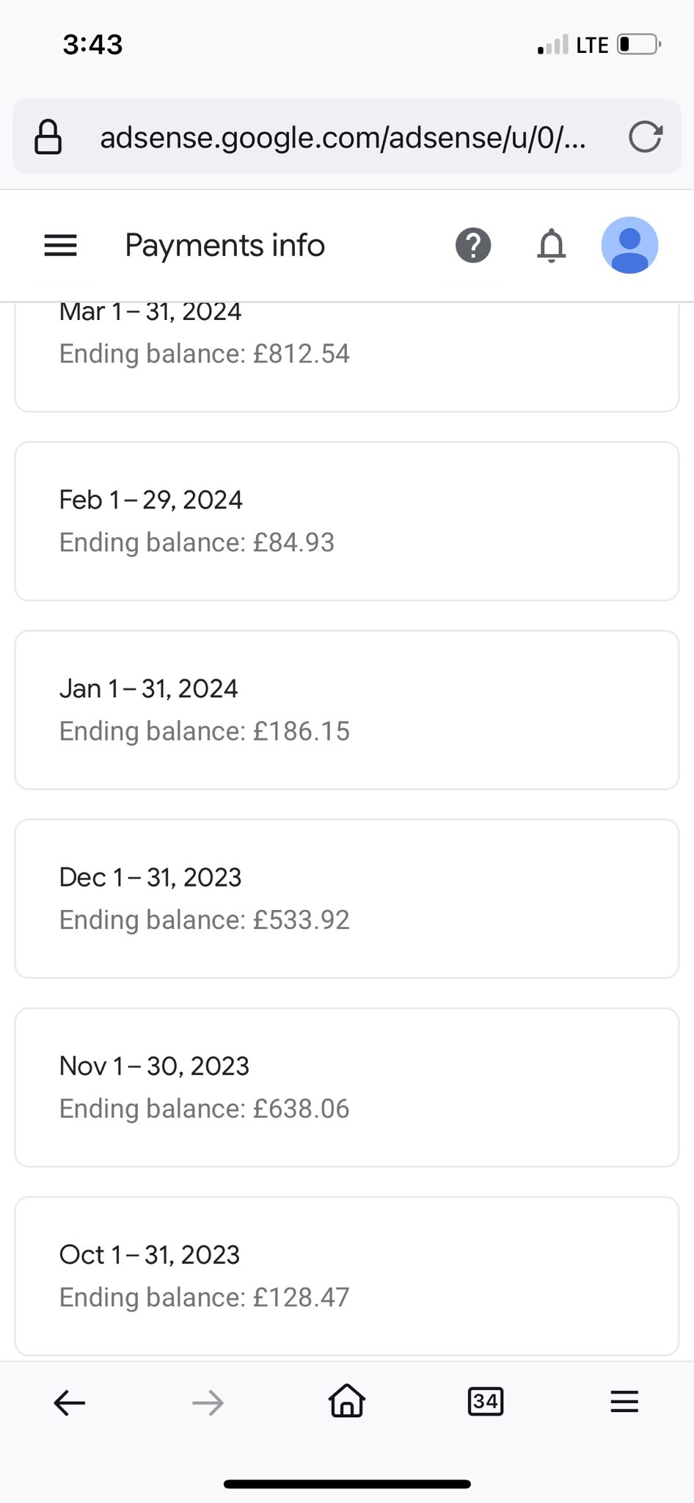Open the 34 tabs switcher

(x=486, y=1402)
